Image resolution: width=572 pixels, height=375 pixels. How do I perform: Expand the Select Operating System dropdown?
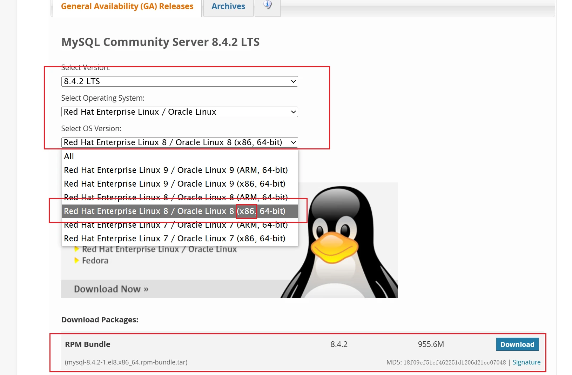tap(179, 112)
